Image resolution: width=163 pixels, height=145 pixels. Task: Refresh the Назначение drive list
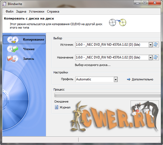156,57
